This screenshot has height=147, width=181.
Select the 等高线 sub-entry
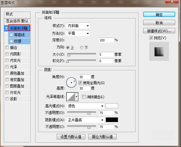click(x=19, y=35)
